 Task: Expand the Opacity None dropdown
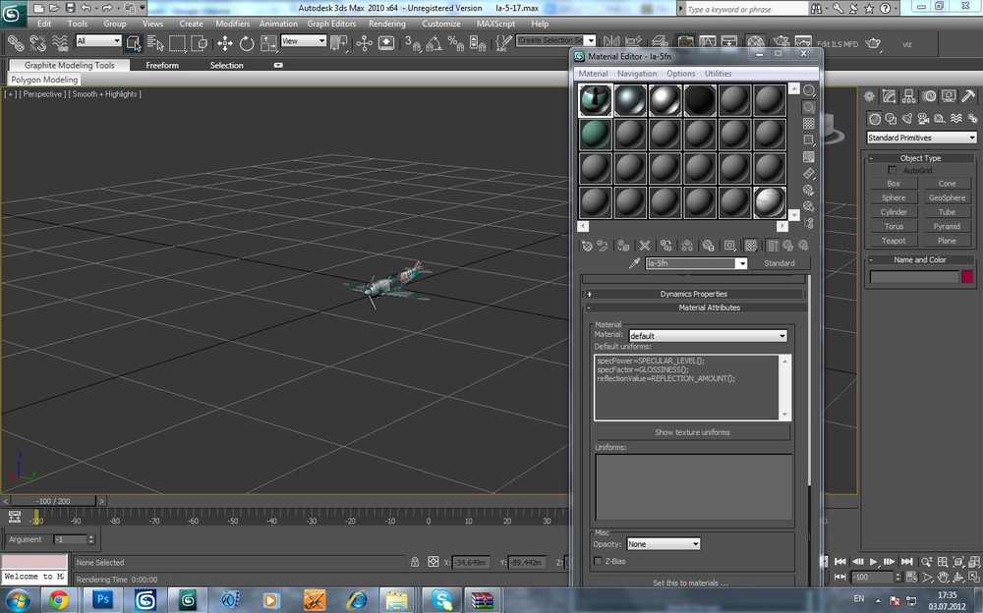pyautogui.click(x=664, y=544)
